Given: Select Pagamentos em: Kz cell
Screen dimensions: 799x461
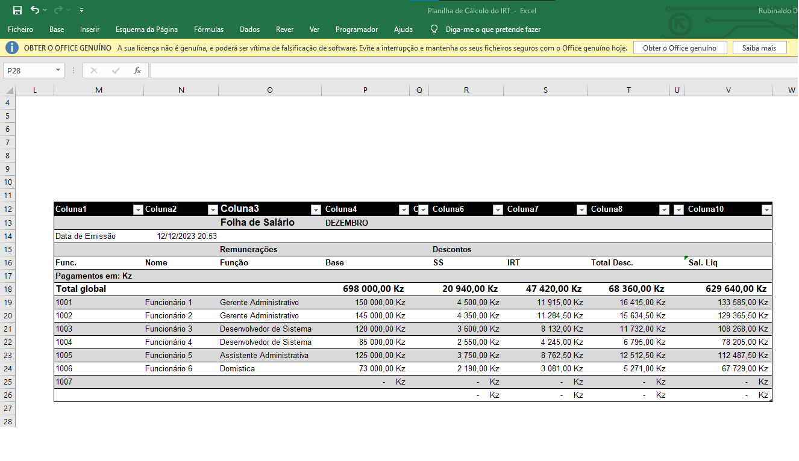Looking at the screenshot, I should (99, 276).
